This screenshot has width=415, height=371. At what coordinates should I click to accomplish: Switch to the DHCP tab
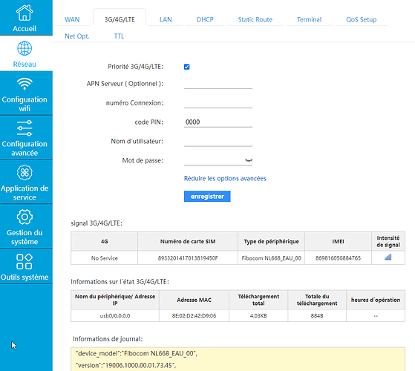click(205, 19)
